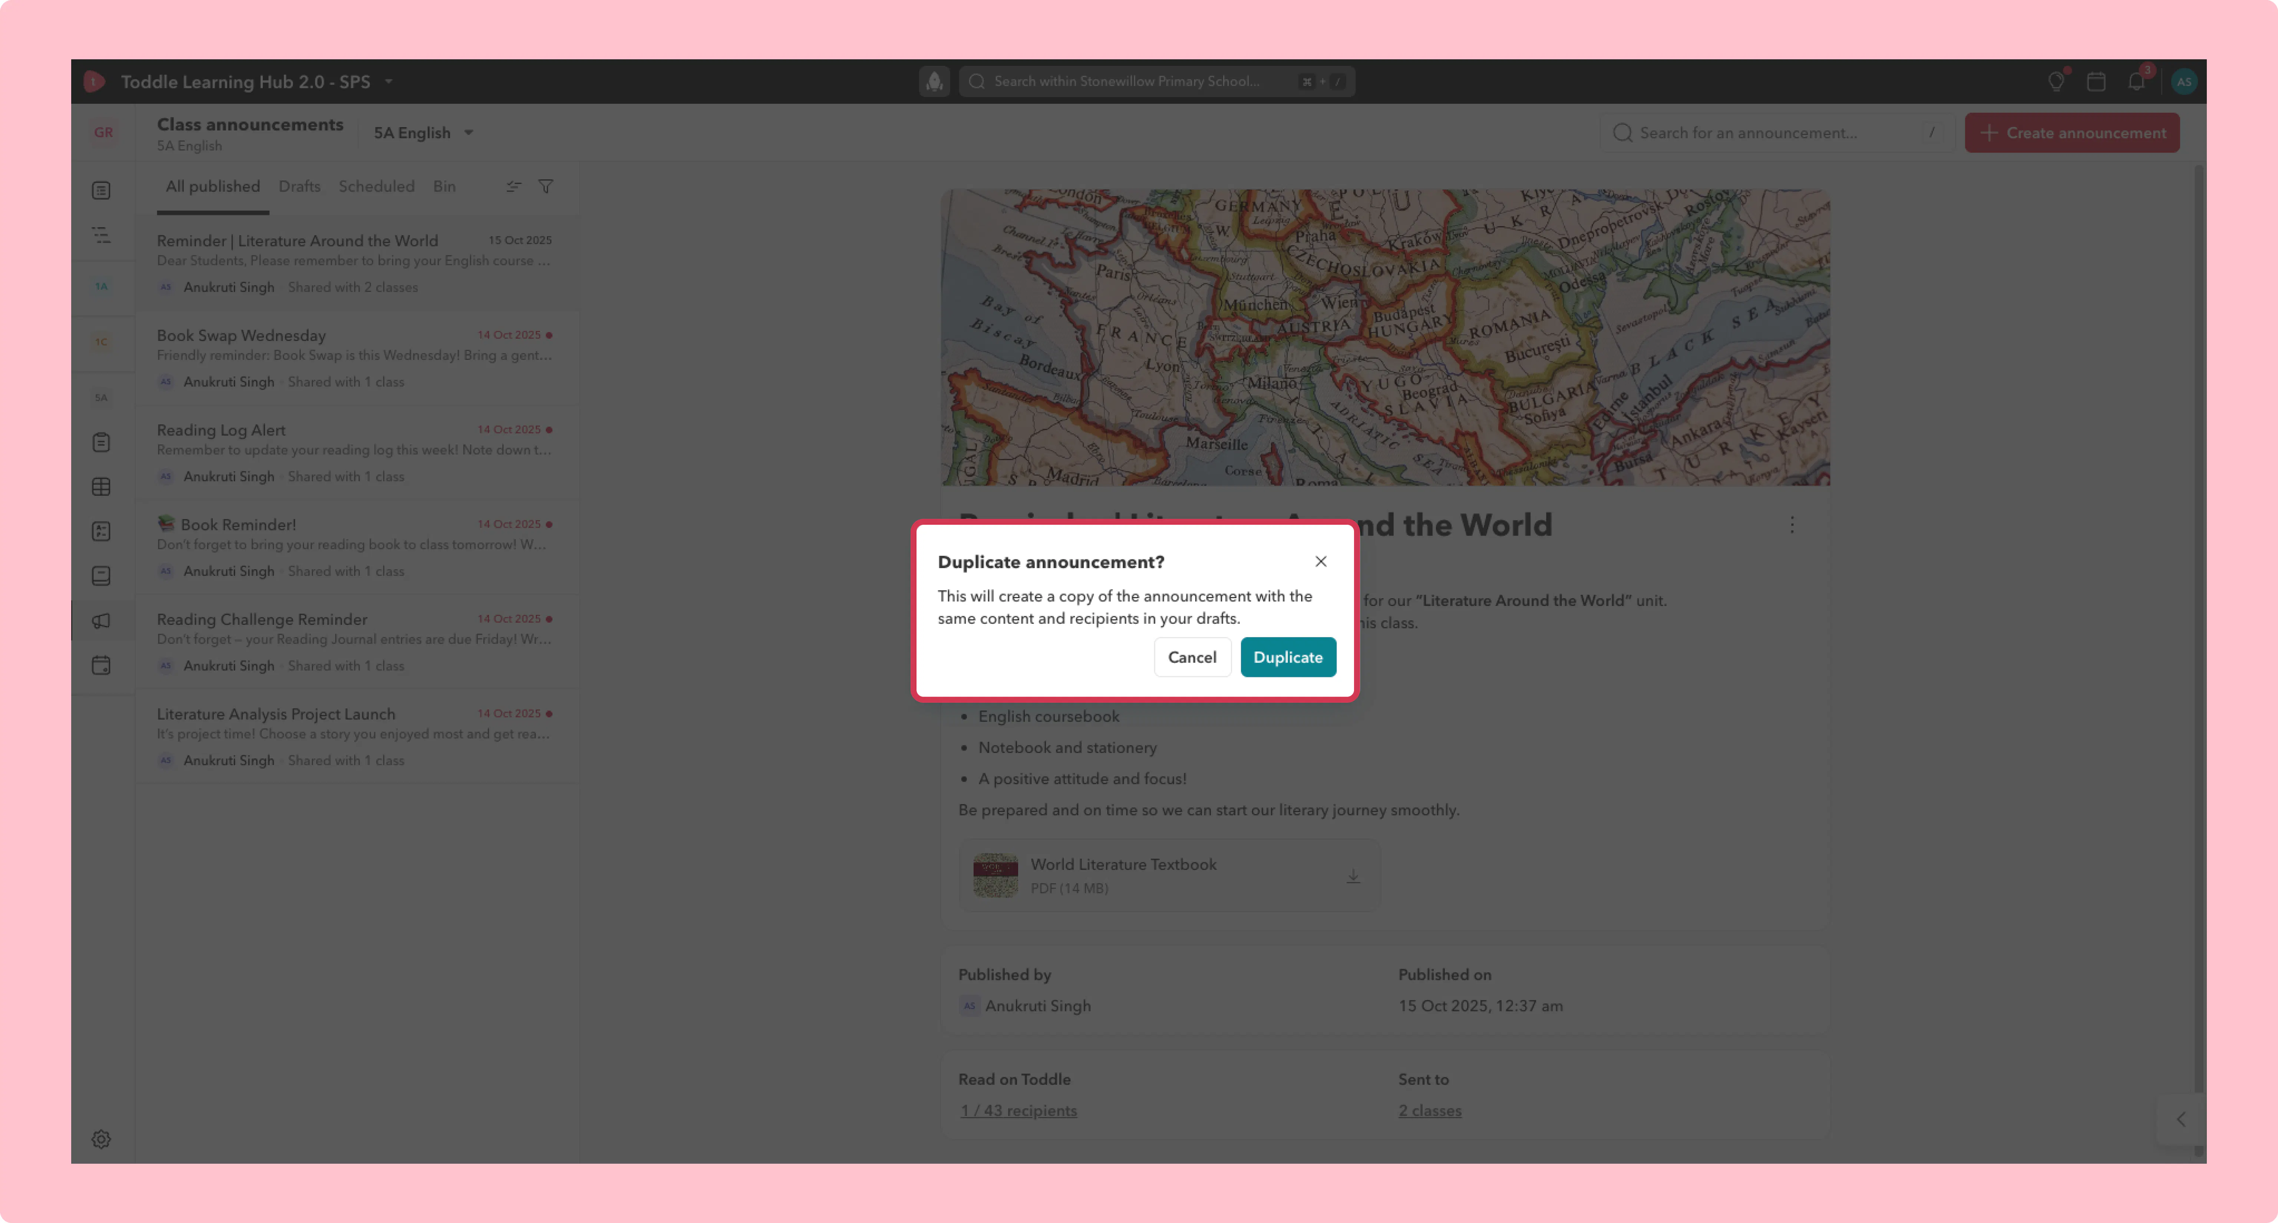Open the sort options icon
The width and height of the screenshot is (2278, 1223).
(x=514, y=186)
